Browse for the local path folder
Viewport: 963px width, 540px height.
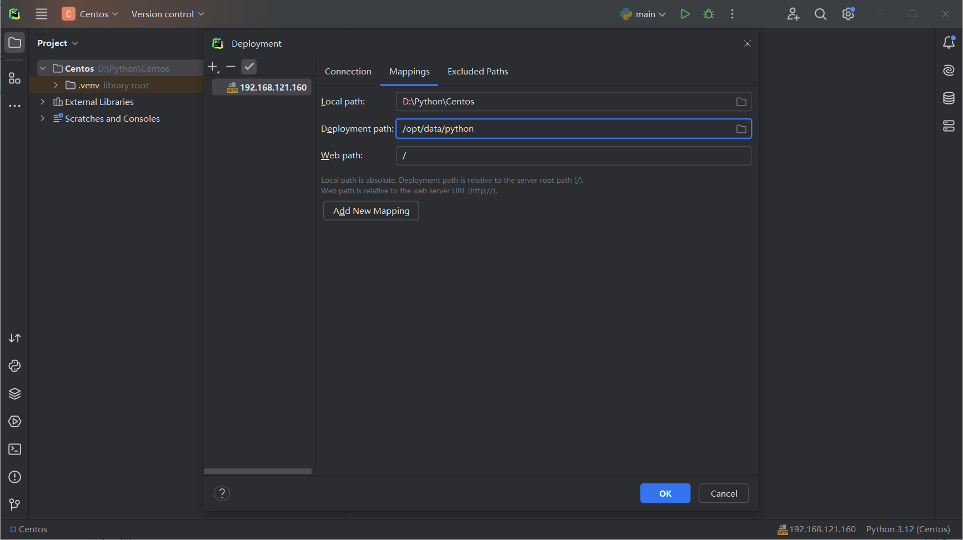click(x=741, y=102)
